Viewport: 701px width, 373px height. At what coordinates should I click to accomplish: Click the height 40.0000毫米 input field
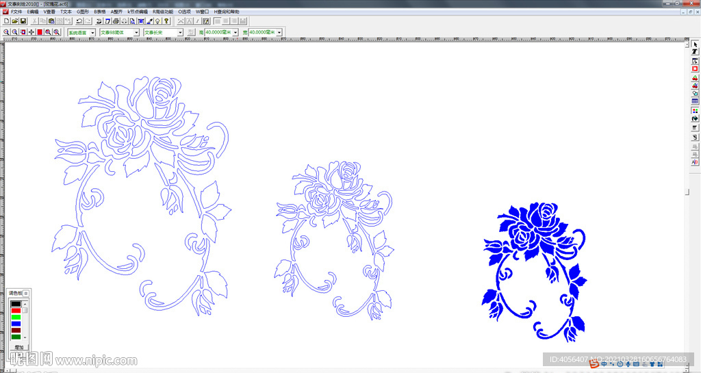(x=218, y=32)
